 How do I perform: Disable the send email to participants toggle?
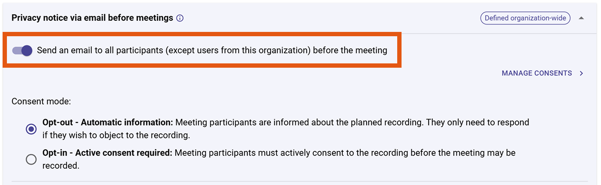coord(22,50)
